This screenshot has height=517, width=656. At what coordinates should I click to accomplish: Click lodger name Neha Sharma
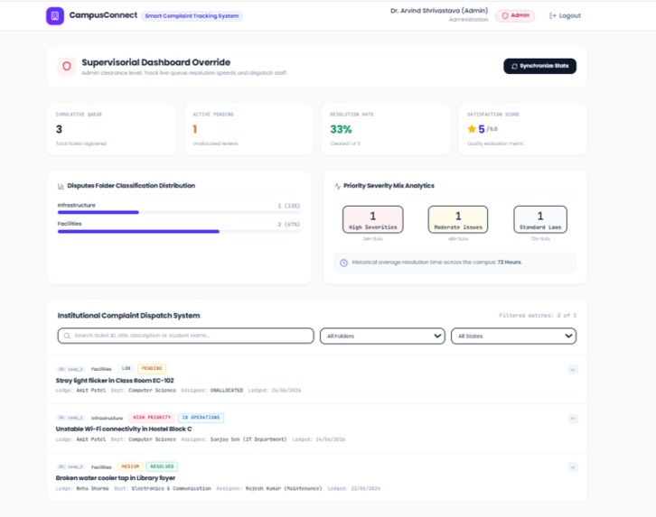(x=92, y=488)
